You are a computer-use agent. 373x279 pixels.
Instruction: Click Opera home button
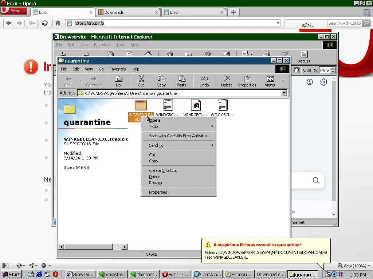[58, 23]
